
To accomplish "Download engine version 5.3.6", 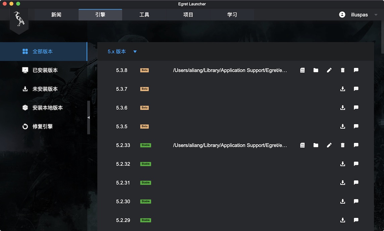I will [x=343, y=108].
